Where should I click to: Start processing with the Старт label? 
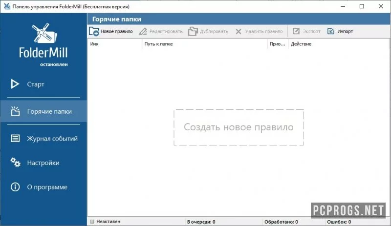pos(36,84)
